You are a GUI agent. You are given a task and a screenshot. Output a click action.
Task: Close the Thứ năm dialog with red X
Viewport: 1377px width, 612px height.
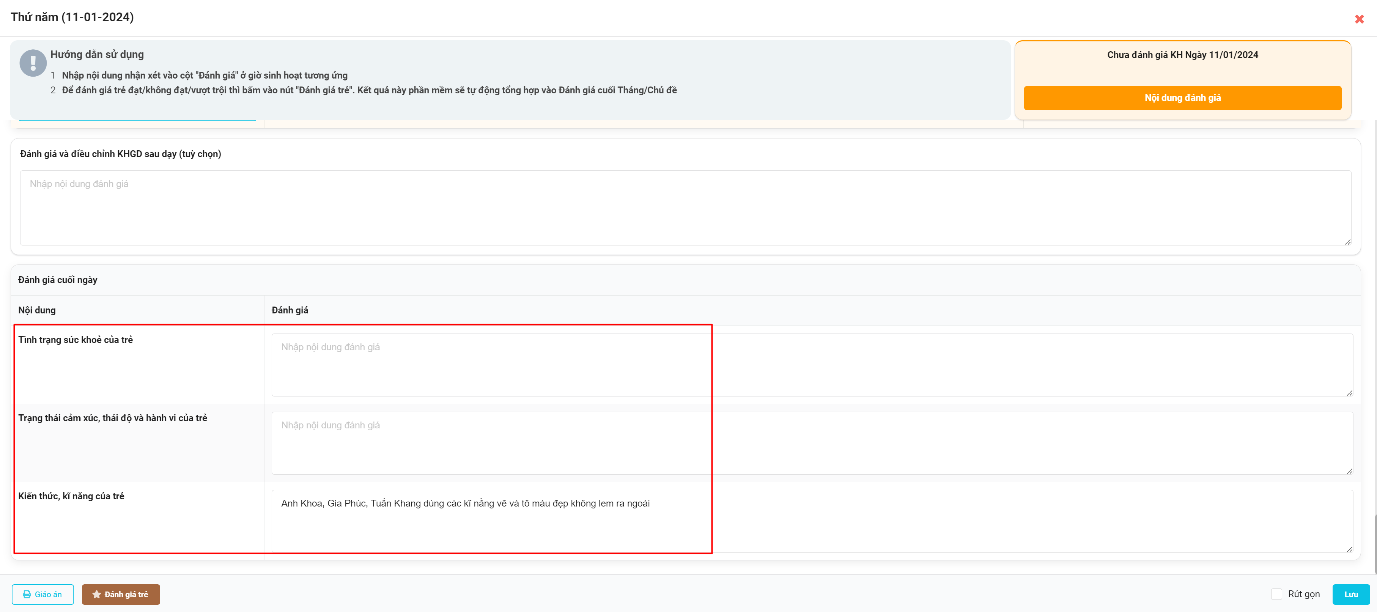pyautogui.click(x=1359, y=19)
